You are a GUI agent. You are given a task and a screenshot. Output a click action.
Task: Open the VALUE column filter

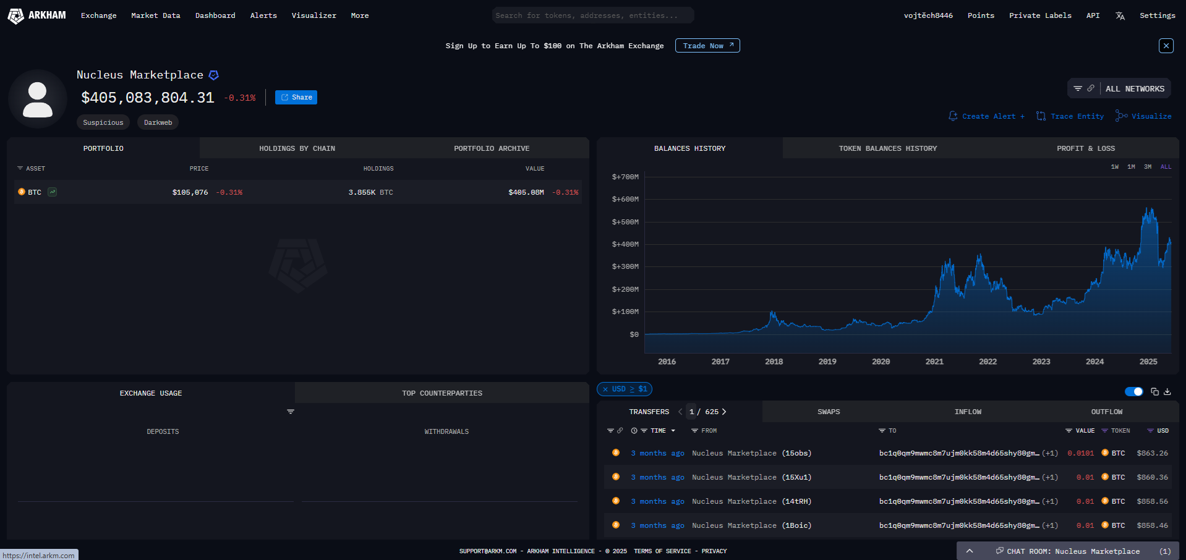pyautogui.click(x=1069, y=431)
